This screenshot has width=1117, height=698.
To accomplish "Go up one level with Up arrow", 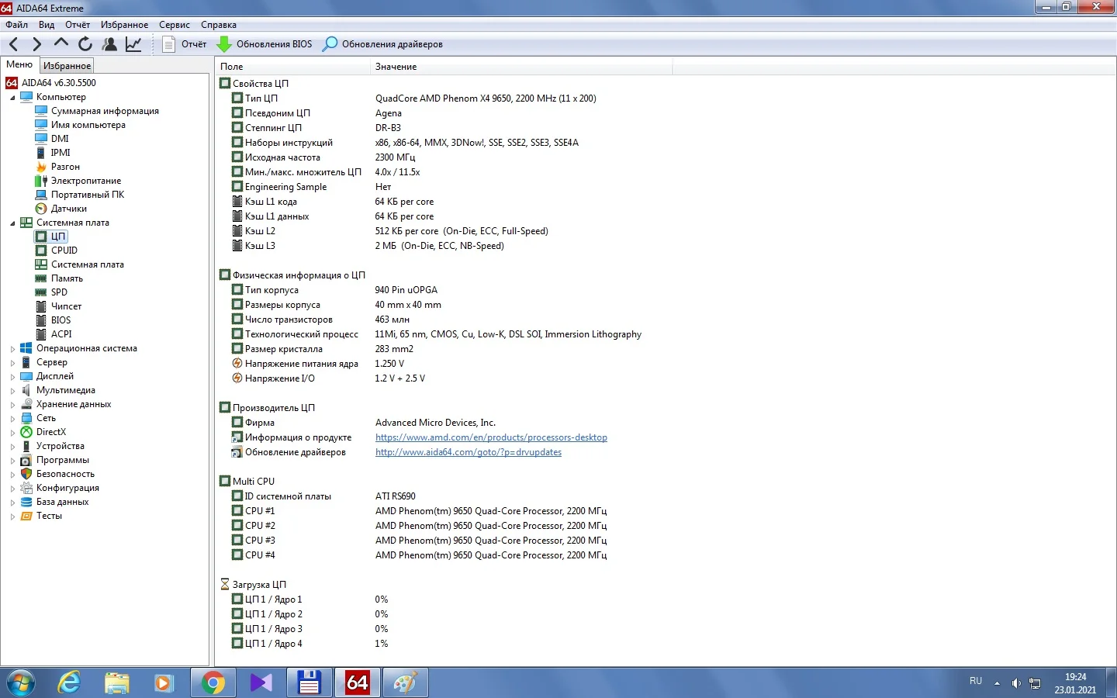I will point(61,43).
